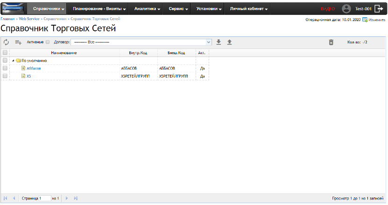Click the document icon of X5 row

(x=23, y=76)
